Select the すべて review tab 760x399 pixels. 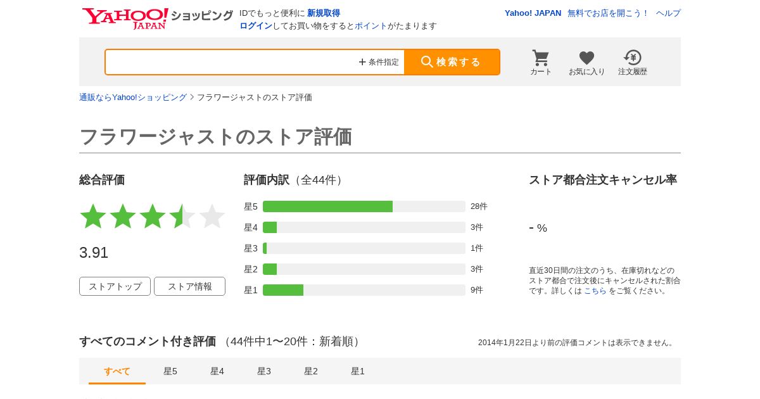click(117, 371)
